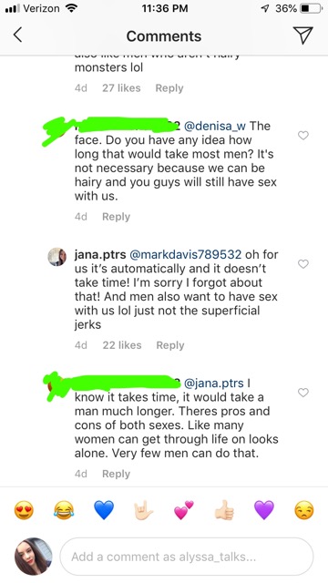Open direct message paper plane icon
The width and height of the screenshot is (328, 583).
[302, 36]
